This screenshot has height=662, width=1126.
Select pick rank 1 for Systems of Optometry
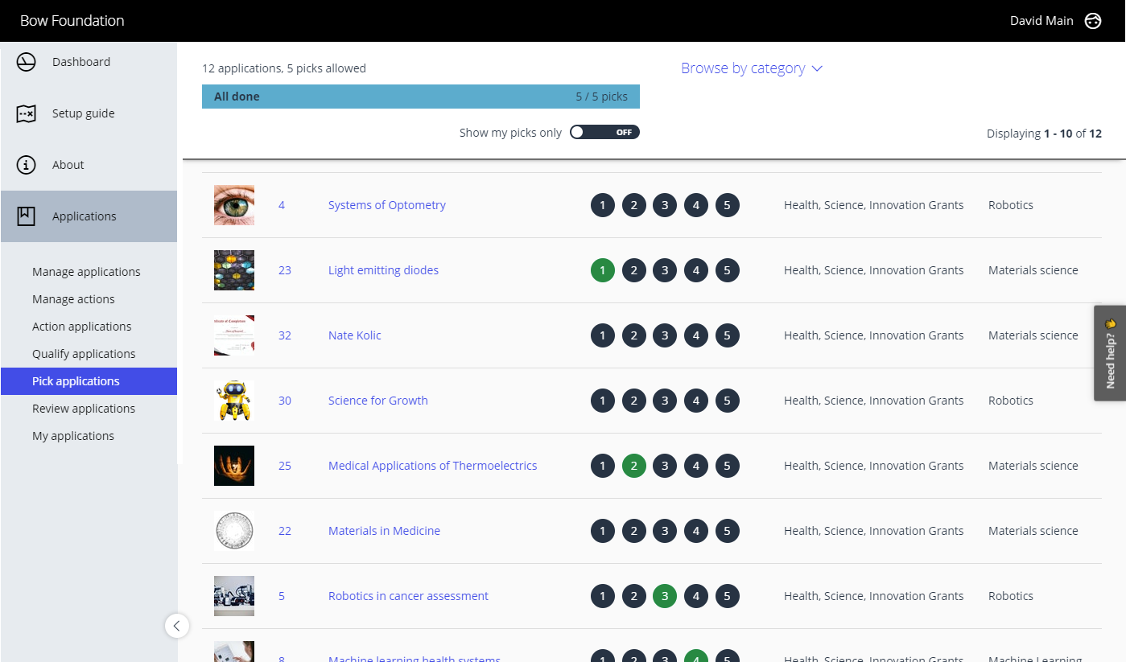(x=602, y=205)
